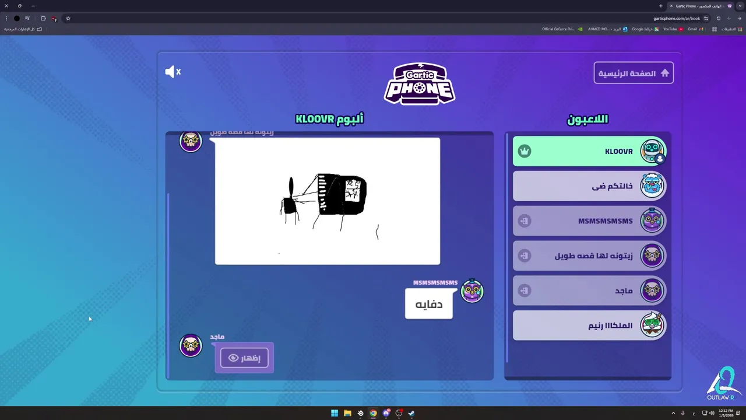
Task: Click the album panel's left scrollbar
Action: point(168,283)
